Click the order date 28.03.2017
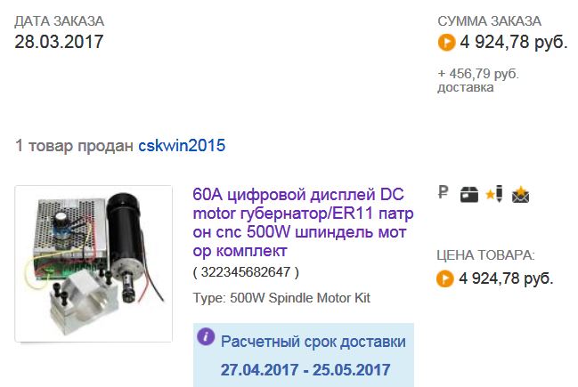The image size is (578, 387). [x=59, y=42]
